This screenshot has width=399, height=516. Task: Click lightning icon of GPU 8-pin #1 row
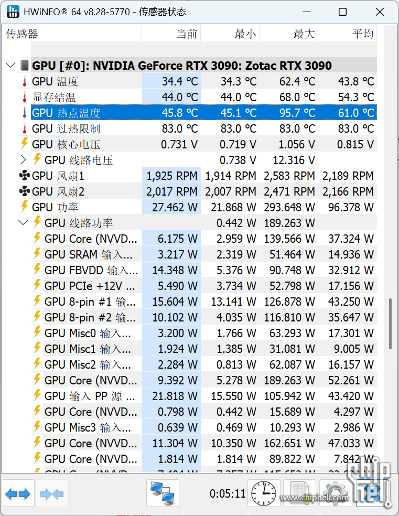(37, 301)
